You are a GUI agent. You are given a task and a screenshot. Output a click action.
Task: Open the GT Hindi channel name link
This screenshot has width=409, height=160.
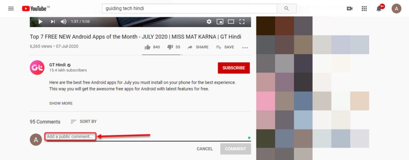point(58,65)
